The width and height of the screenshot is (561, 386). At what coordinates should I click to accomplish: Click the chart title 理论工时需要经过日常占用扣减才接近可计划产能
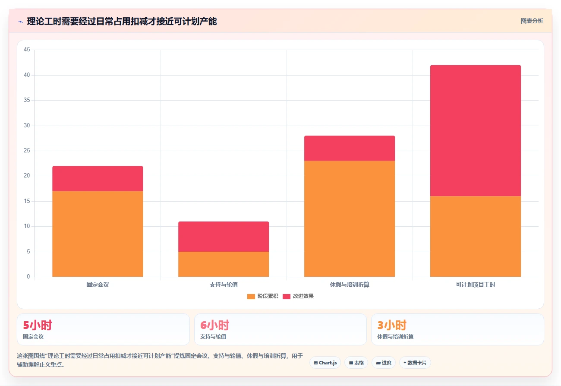(122, 22)
